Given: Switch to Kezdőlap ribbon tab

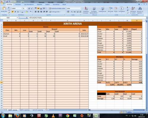Looking at the screenshot, I should [x=9, y=4].
